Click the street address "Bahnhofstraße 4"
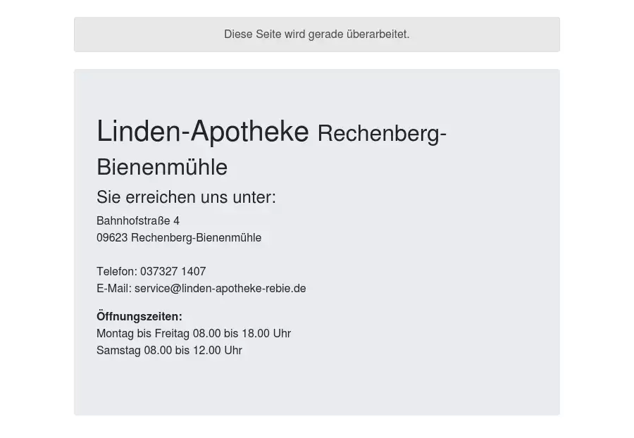This screenshot has width=634, height=438. tap(138, 221)
